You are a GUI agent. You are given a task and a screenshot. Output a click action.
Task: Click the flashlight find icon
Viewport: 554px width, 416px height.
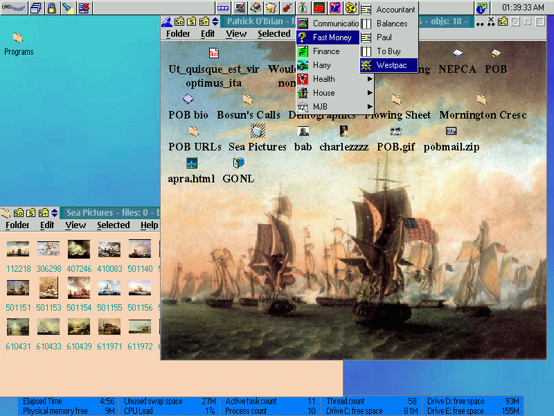(x=68, y=8)
